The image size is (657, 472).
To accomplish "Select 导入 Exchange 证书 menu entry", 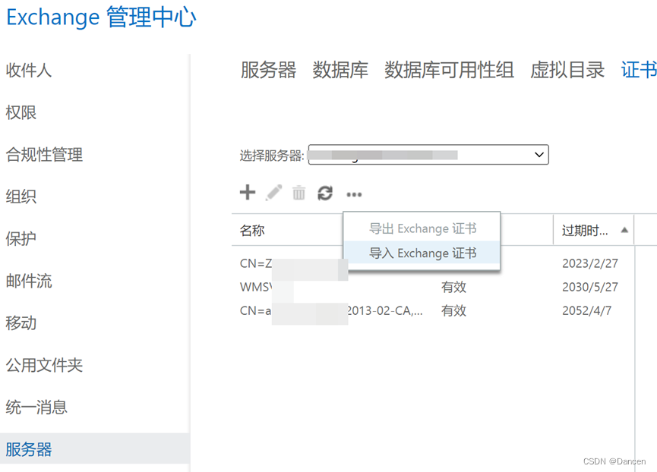I will click(x=422, y=253).
